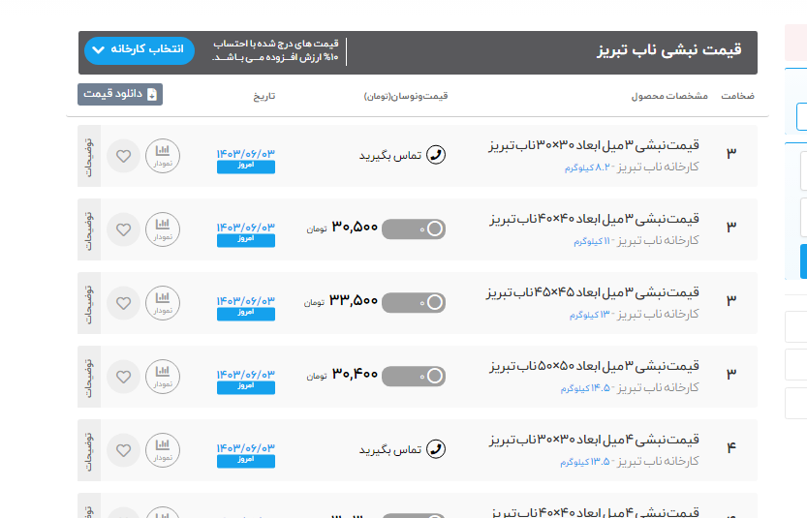Open chart for 3mm 30×30 angle row
Image resolution: width=807 pixels, height=518 pixels.
[x=163, y=156]
